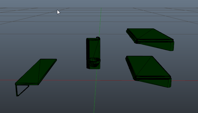This screenshot has width=198, height=113.
Task: Pick the right end face of lower panel
Action: (x=170, y=82)
